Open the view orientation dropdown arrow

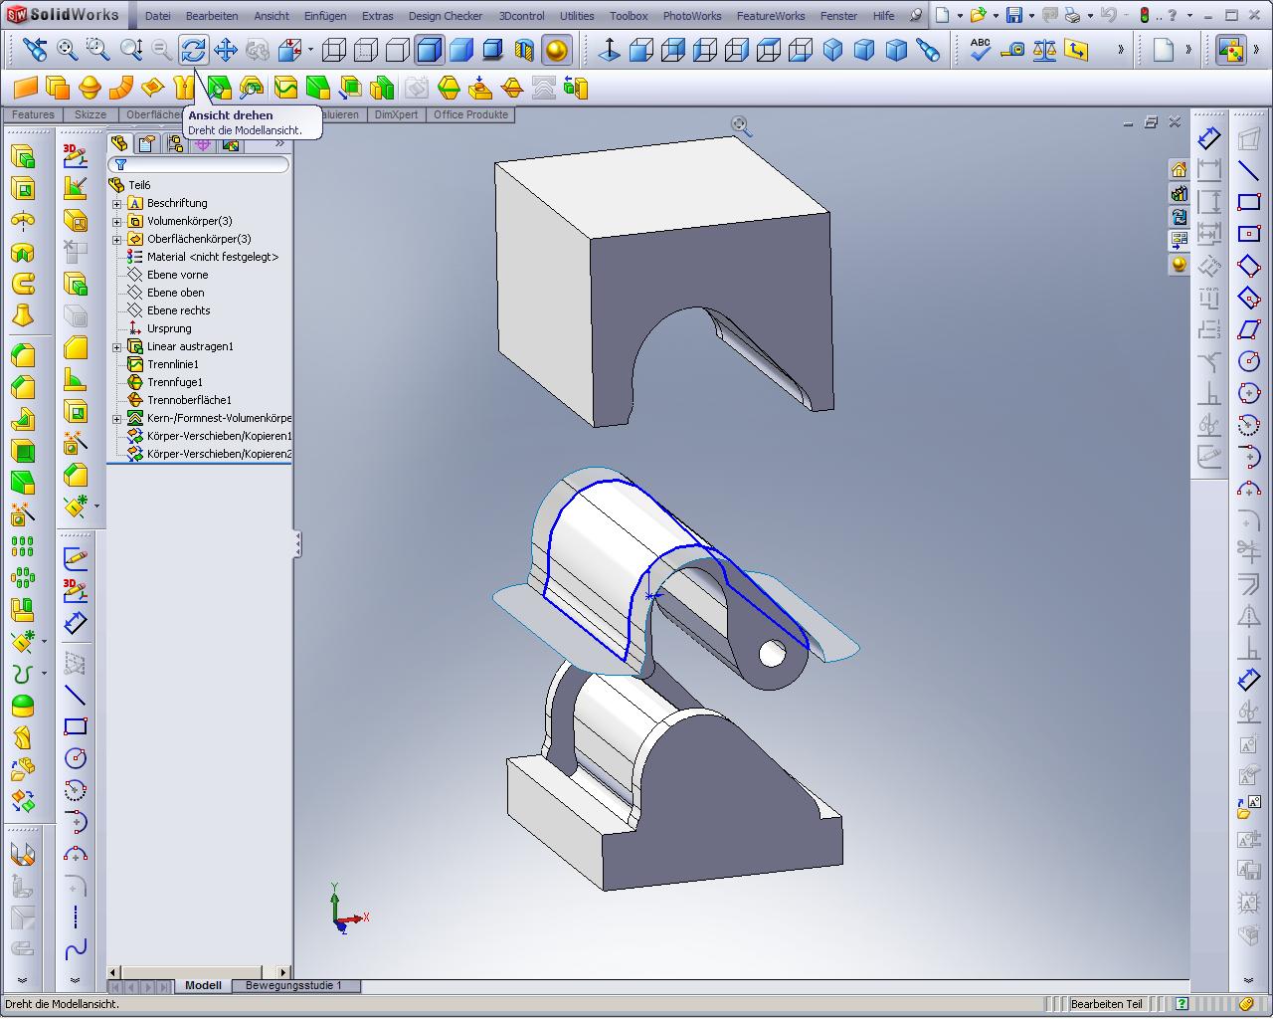pos(310,50)
